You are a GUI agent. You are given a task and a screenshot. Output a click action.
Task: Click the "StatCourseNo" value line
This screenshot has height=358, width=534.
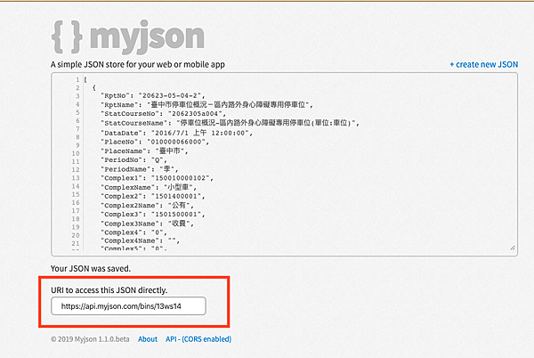point(163,113)
